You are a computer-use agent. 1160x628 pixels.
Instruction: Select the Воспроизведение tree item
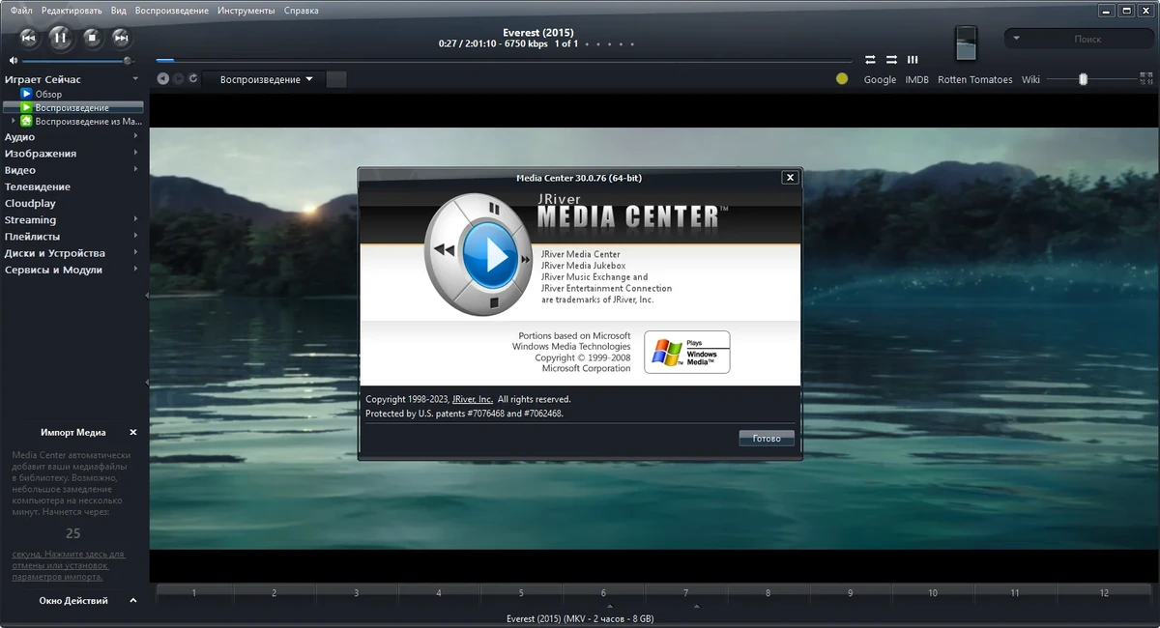tap(72, 108)
